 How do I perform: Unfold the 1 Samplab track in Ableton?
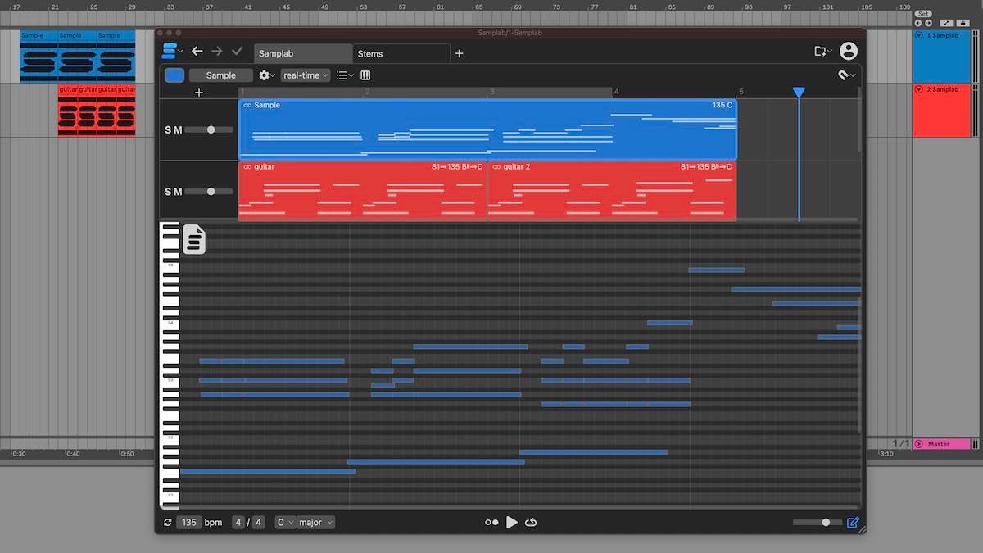[918, 35]
